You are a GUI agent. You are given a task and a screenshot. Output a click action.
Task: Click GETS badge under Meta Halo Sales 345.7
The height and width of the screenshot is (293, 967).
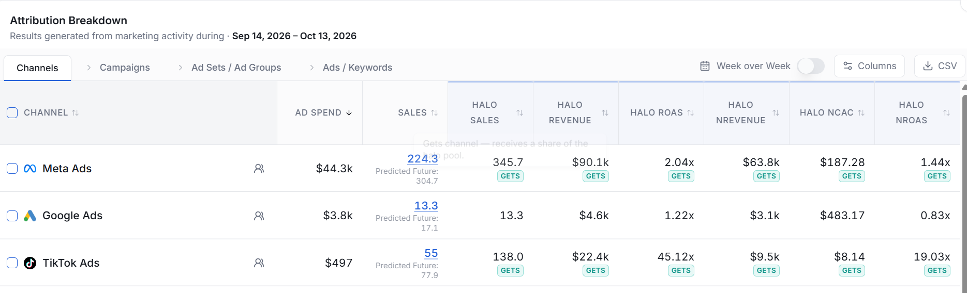tap(510, 176)
